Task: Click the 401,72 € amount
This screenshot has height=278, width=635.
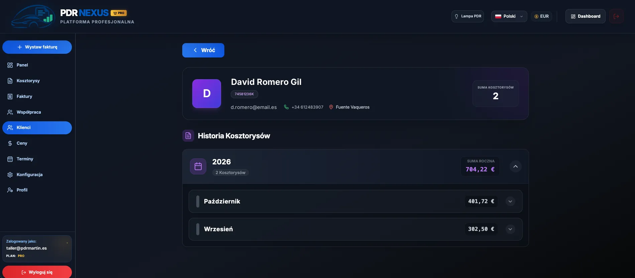Action: tap(481, 201)
